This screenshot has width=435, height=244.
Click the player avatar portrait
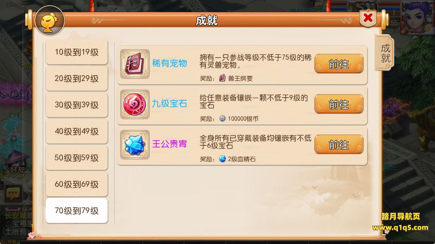pos(416,18)
